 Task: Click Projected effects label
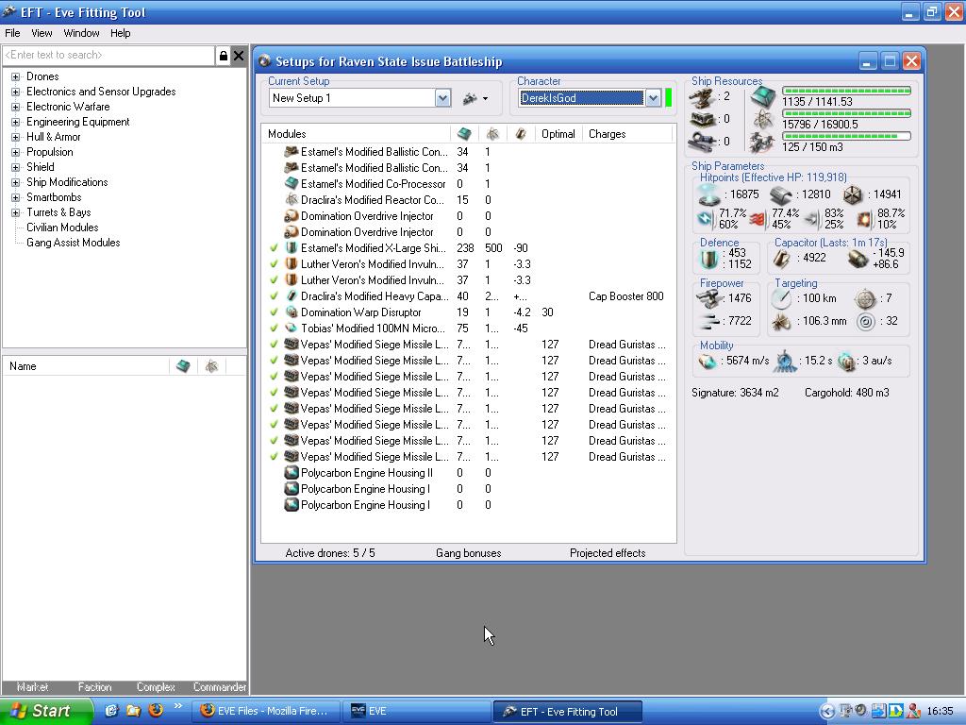click(x=608, y=553)
